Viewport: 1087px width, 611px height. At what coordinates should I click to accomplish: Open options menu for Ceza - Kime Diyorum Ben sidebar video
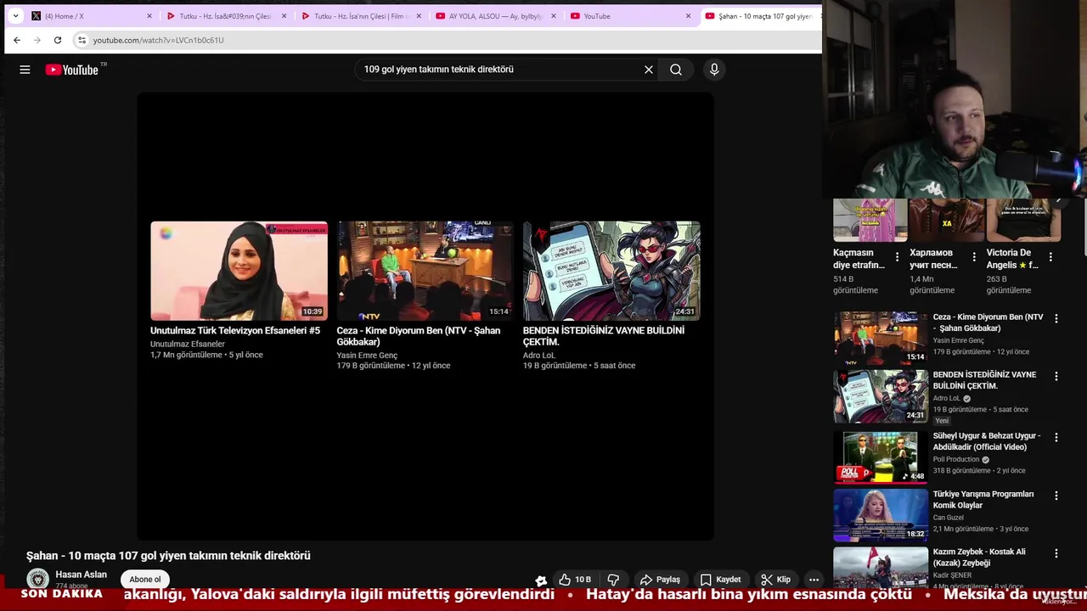tap(1056, 319)
